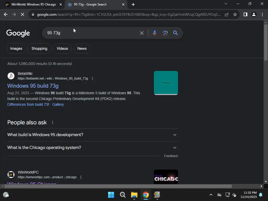Open Chrome side panel
The height and width of the screenshot is (201, 268).
coord(245,15)
